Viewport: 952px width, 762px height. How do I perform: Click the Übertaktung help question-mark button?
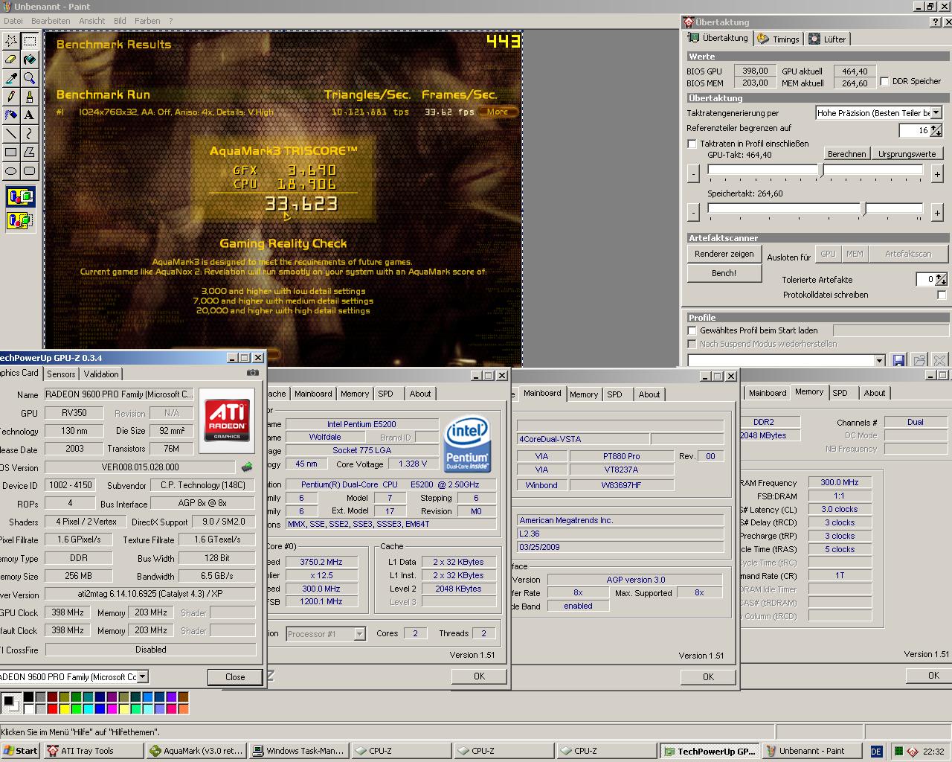coord(936,22)
